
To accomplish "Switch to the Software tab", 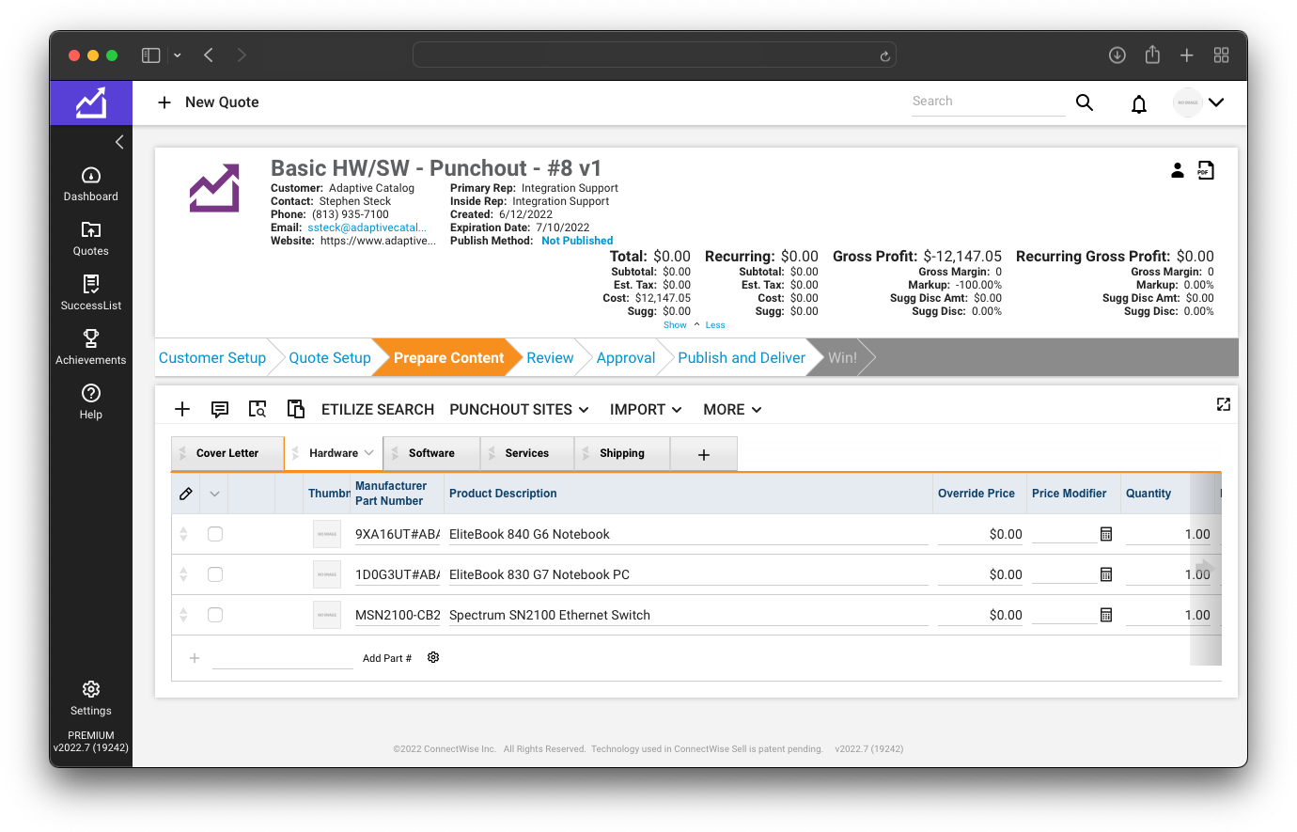I will [431, 453].
